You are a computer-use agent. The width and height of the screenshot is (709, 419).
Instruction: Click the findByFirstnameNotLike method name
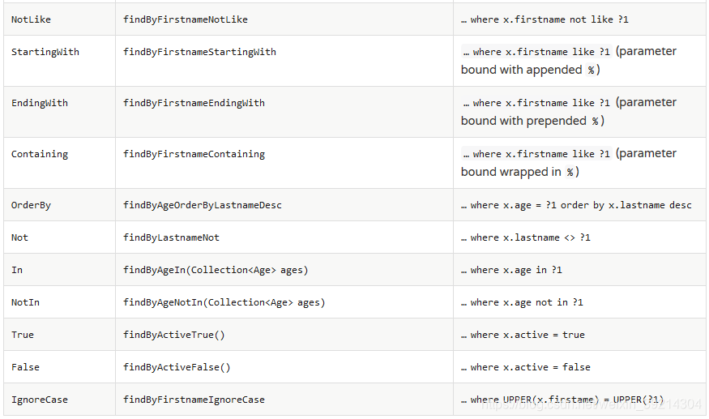coord(186,19)
